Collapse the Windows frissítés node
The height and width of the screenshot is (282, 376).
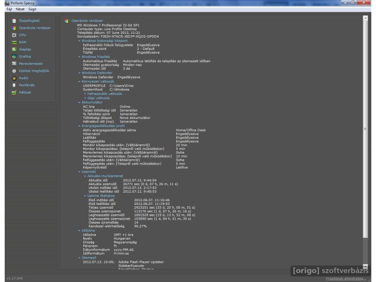79,57
